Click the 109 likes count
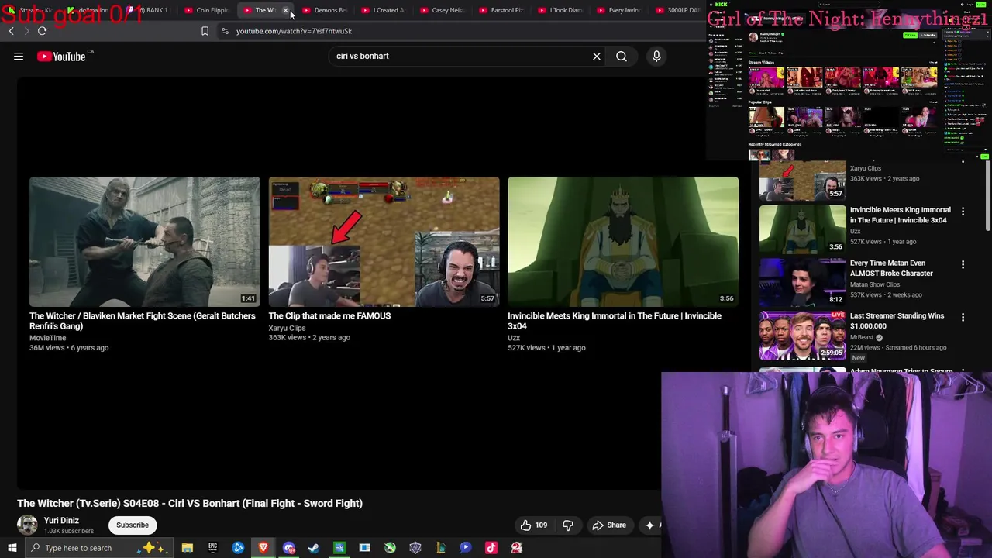Screen dimensions: 992x558 (x=541, y=525)
